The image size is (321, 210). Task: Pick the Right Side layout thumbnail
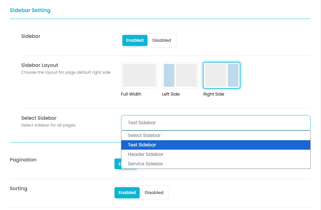point(222,75)
